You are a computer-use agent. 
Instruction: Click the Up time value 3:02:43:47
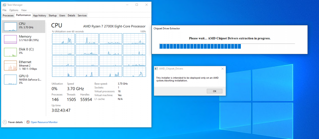(61, 110)
